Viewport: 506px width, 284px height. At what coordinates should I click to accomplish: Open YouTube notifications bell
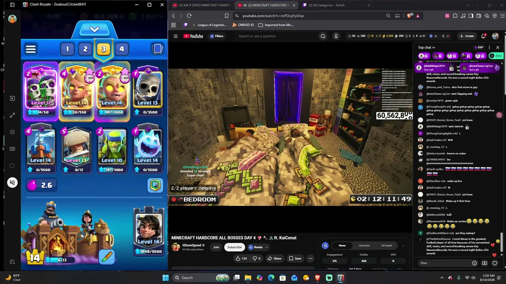click(483, 36)
